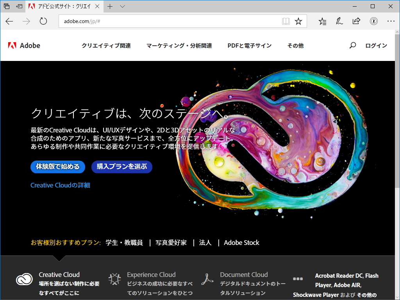
Task: Open the site search magnifier icon
Action: click(x=353, y=45)
